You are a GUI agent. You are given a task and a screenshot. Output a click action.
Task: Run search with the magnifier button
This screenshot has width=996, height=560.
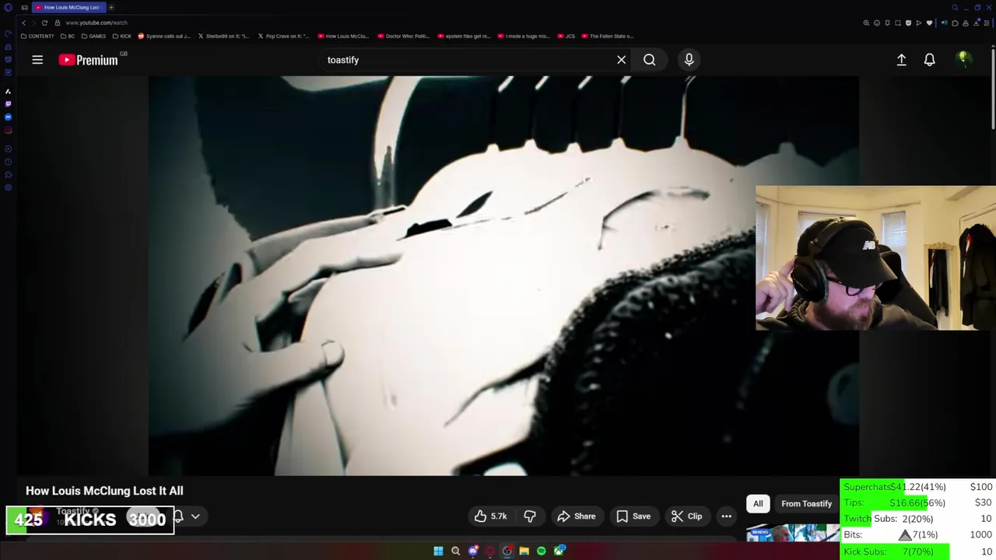click(x=649, y=60)
